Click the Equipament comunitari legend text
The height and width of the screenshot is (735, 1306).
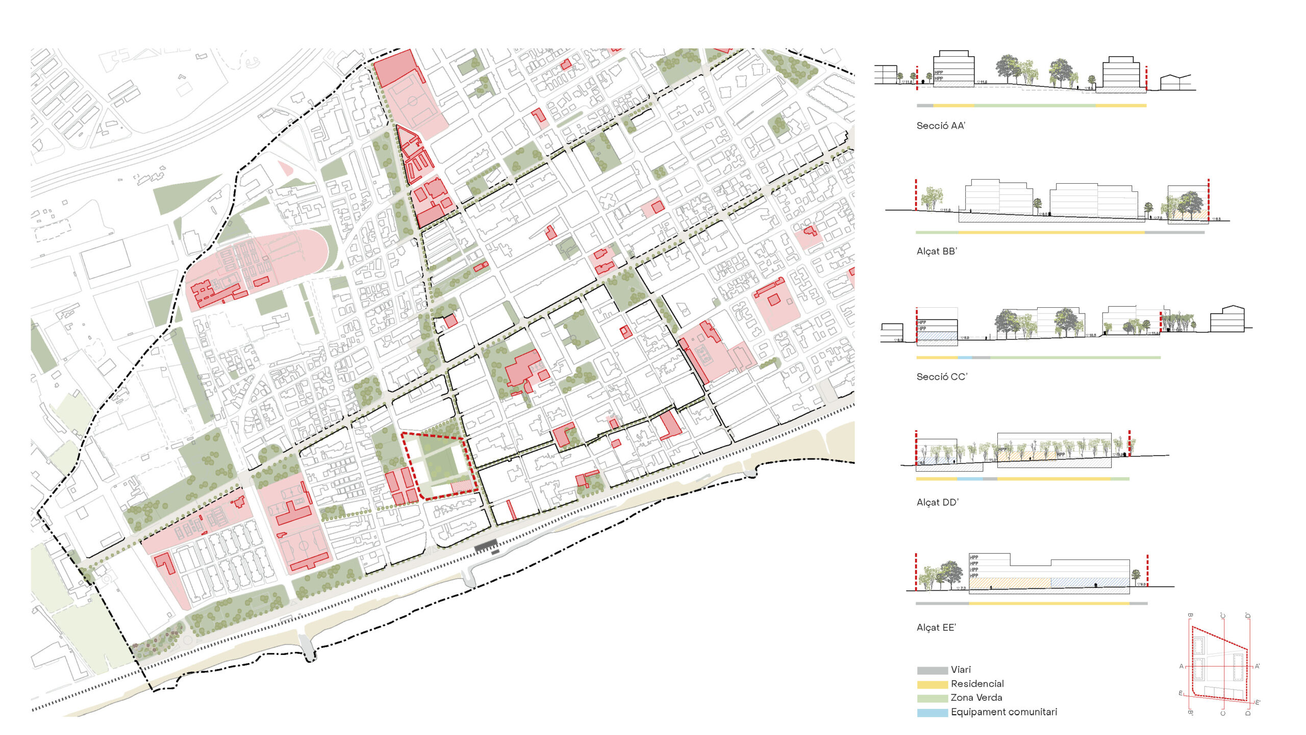(x=1003, y=712)
